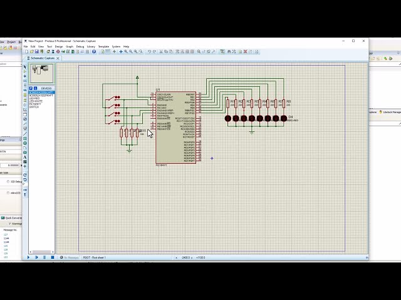
Task: Click the 'L' library manage button
Action: coord(35,88)
